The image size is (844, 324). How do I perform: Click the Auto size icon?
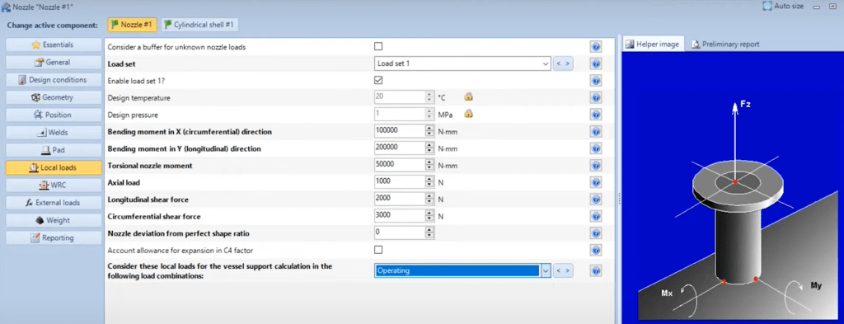tap(767, 7)
